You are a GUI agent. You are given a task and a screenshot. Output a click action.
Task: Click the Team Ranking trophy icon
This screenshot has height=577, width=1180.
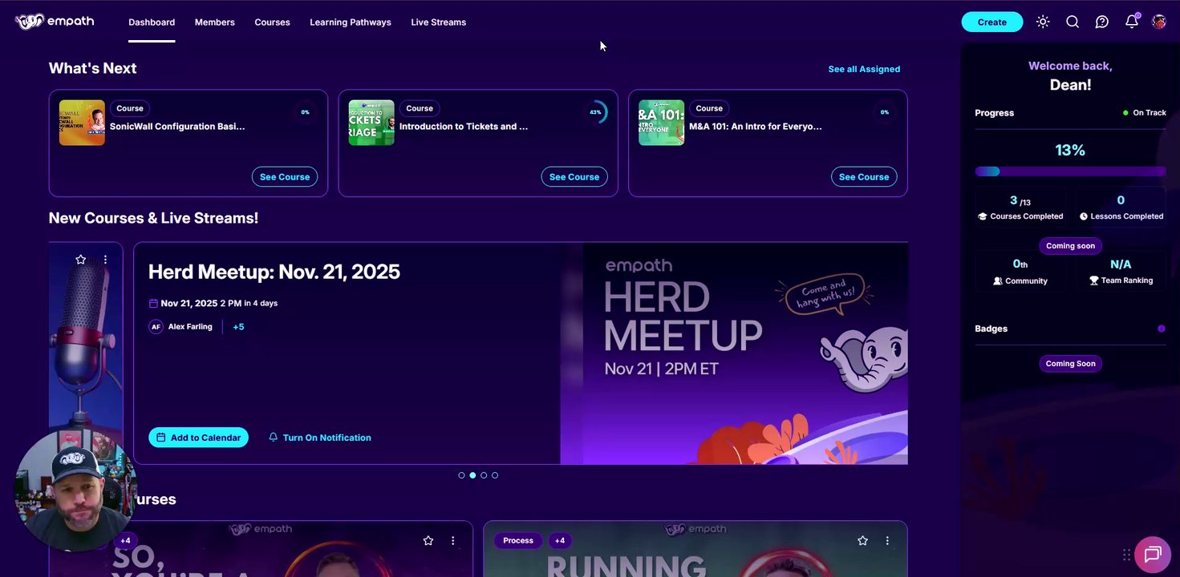point(1094,281)
